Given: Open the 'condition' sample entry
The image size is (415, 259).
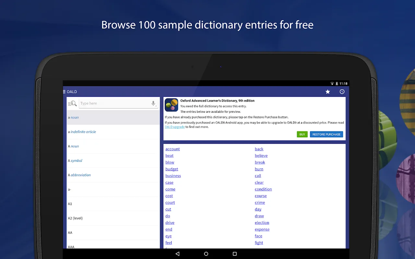Looking at the screenshot, I should [263, 189].
